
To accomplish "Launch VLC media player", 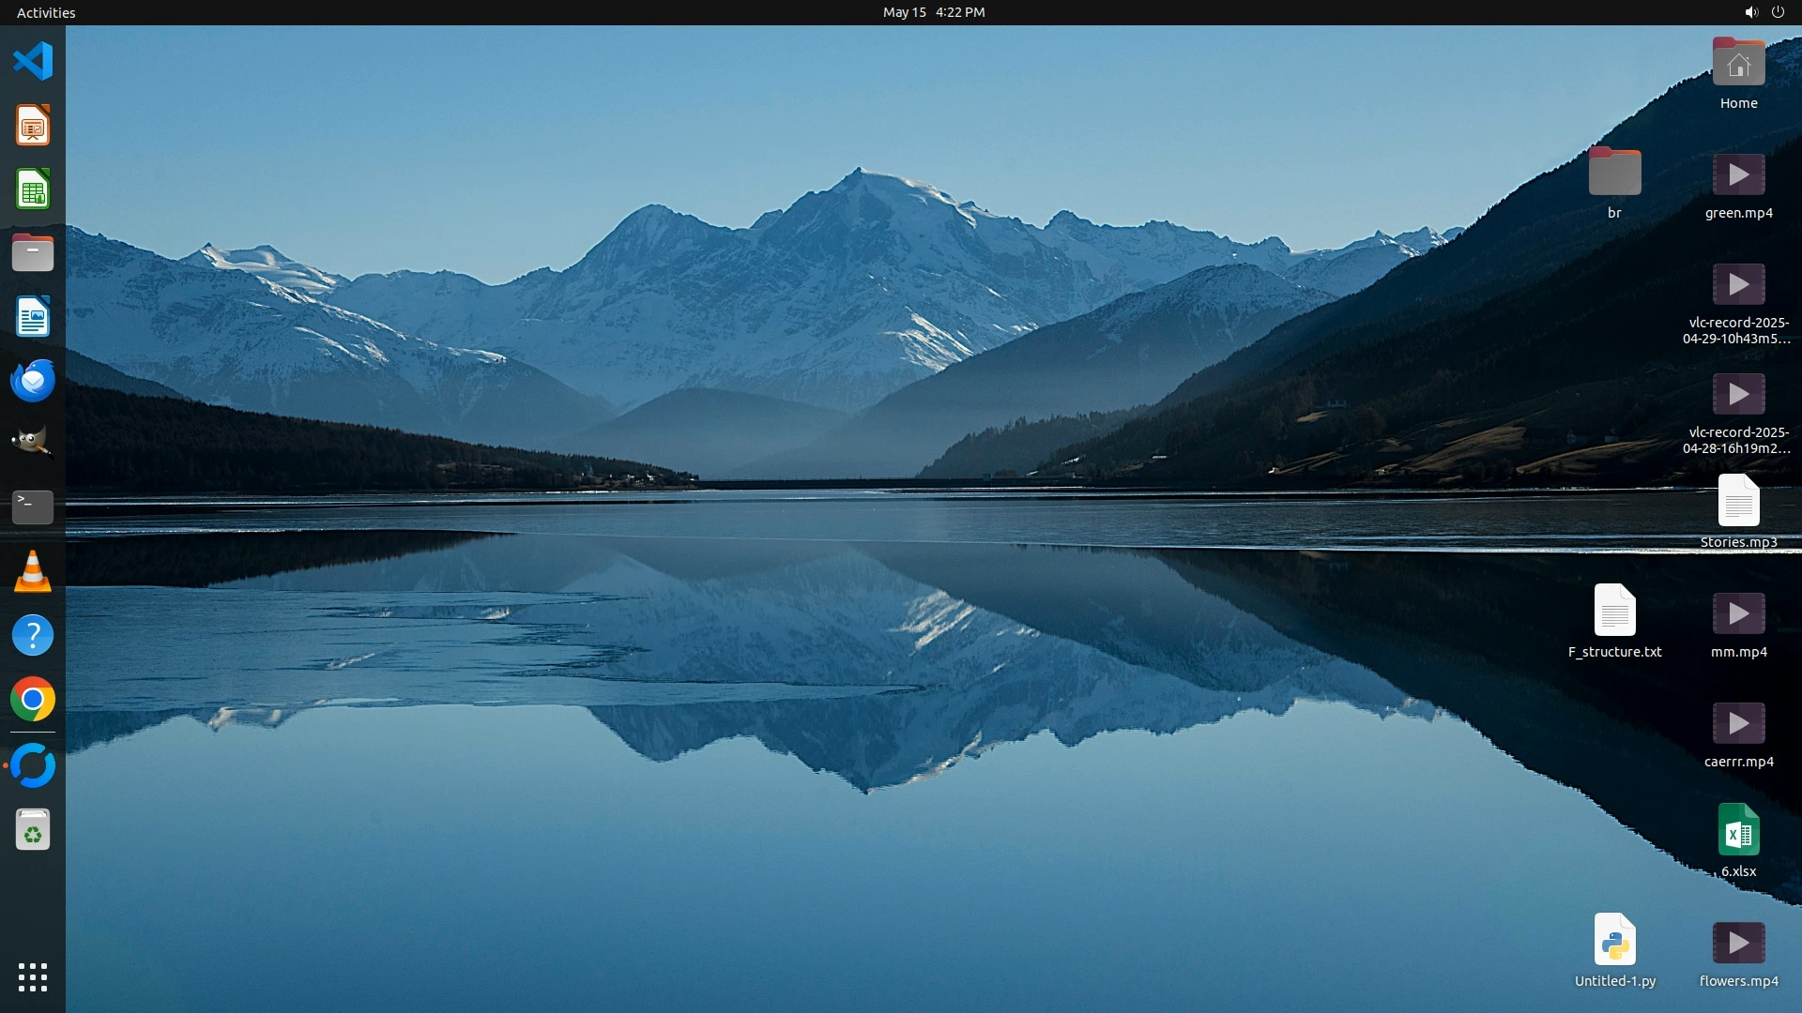I will coord(33,571).
